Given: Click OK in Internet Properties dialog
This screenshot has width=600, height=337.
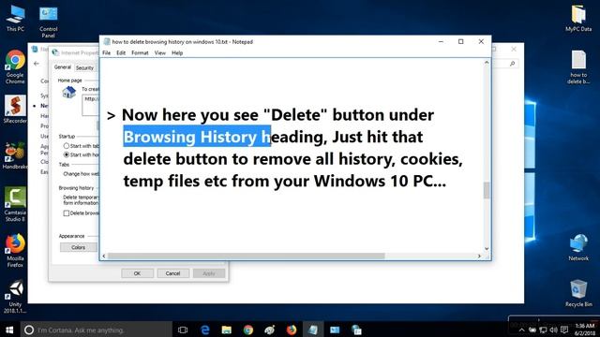Looking at the screenshot, I should click(x=138, y=273).
